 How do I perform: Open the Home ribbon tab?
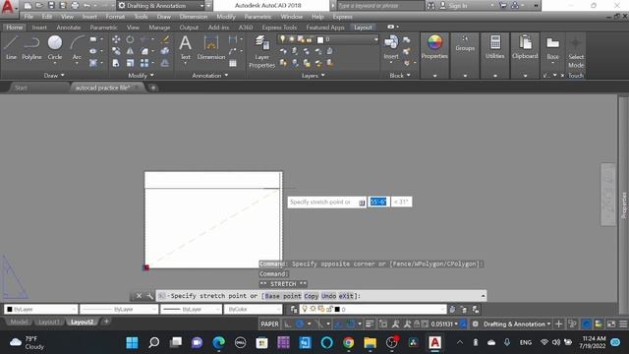point(15,28)
